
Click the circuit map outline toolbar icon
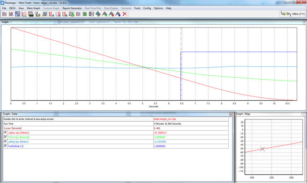(x=24, y=14)
